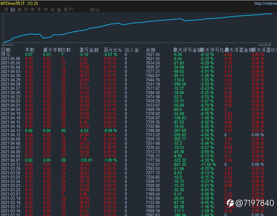Click the percentage value 0.74 %
The height and width of the screenshot is (216, 277).
point(110,135)
